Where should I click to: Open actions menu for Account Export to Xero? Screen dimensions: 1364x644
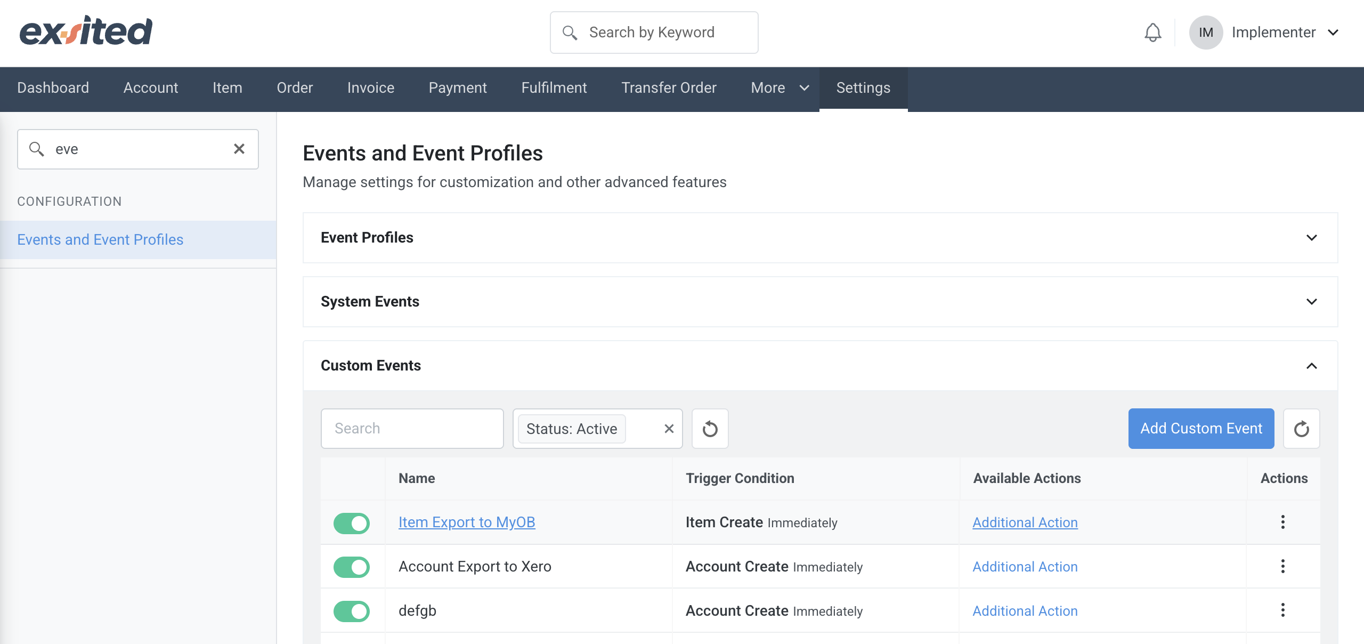point(1283,566)
